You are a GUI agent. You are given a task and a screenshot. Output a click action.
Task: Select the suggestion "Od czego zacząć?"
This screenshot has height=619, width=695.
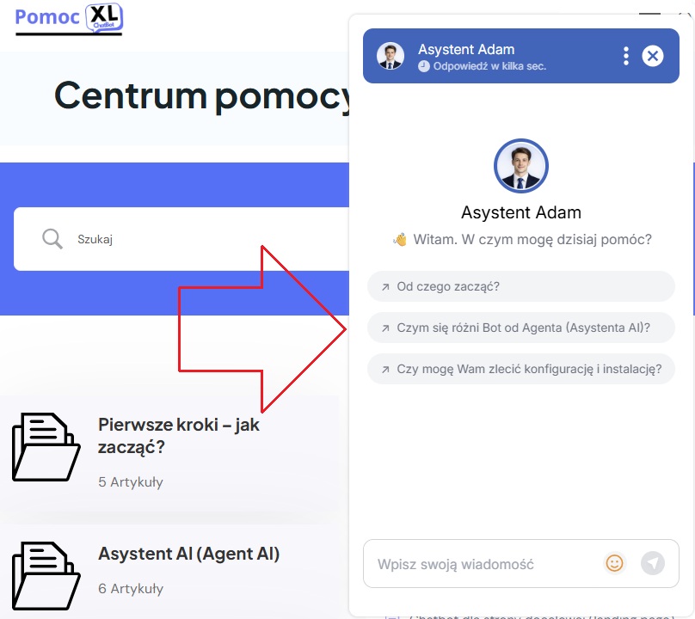520,286
